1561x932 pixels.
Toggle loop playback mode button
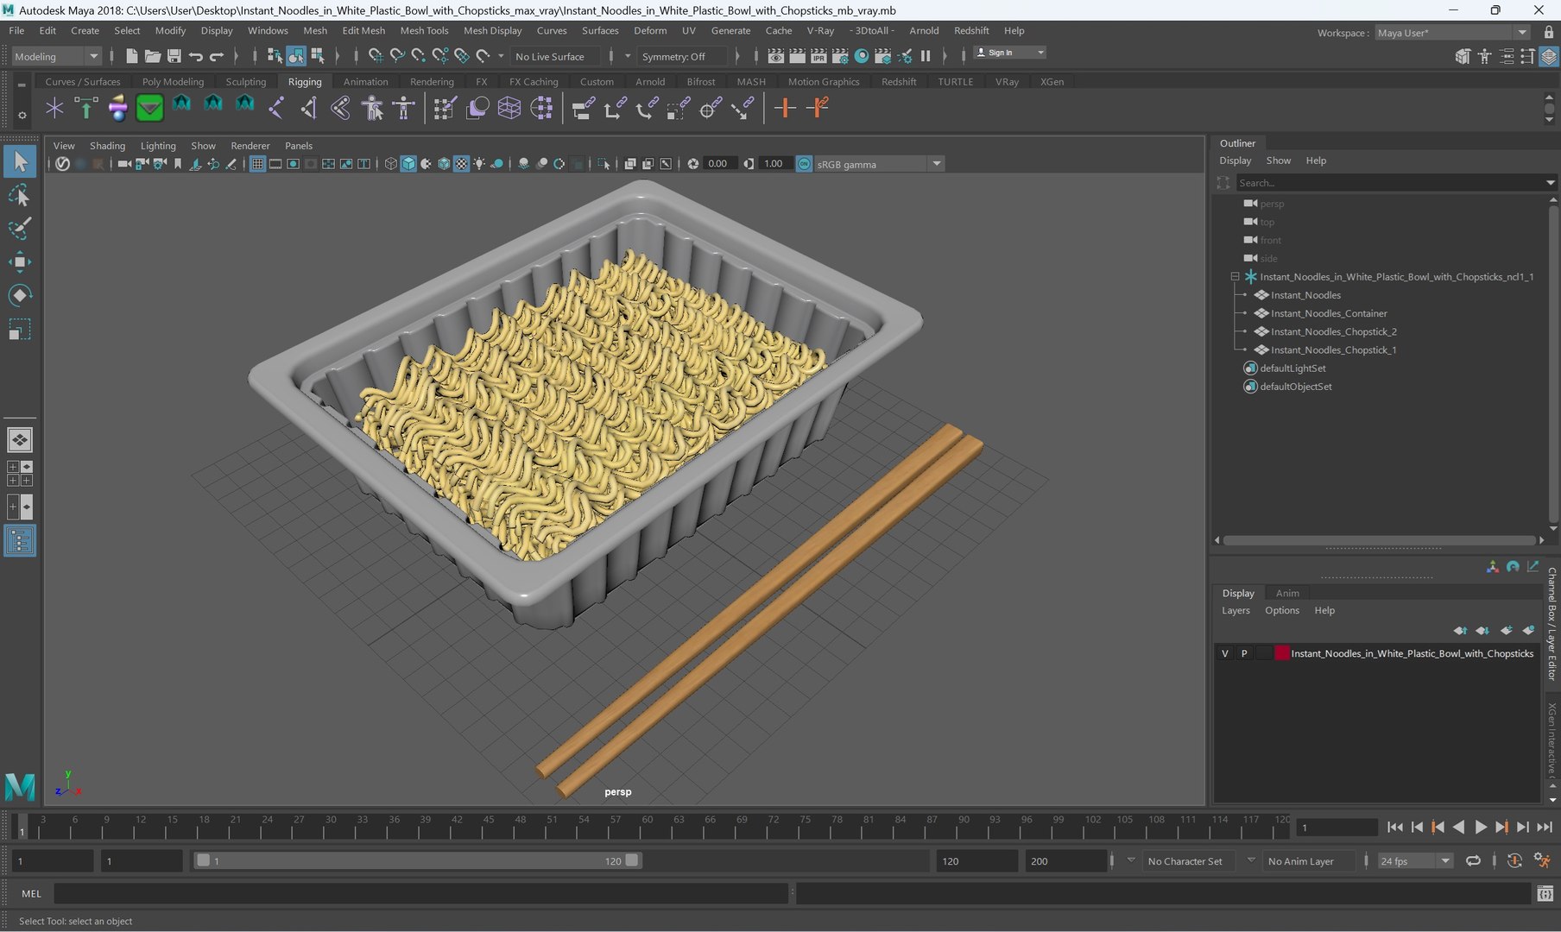[x=1473, y=860]
